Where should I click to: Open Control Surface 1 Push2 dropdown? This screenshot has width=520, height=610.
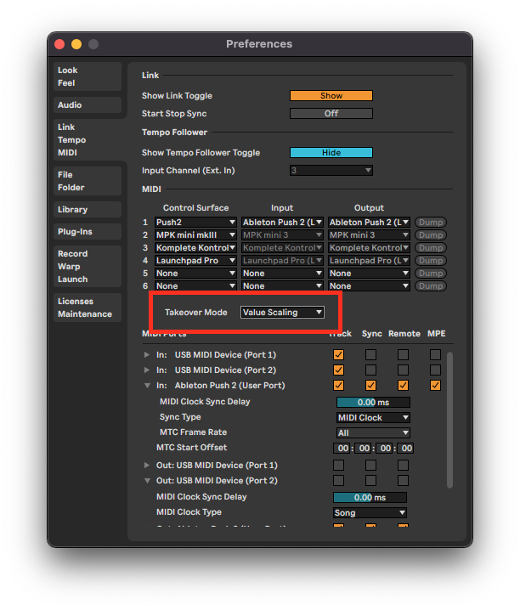pos(196,223)
